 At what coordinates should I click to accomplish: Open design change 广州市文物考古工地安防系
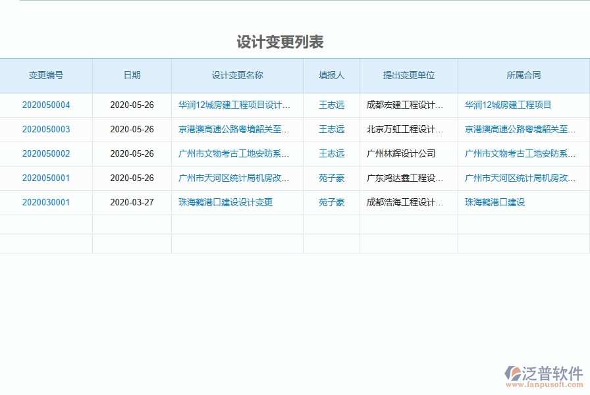[232, 153]
